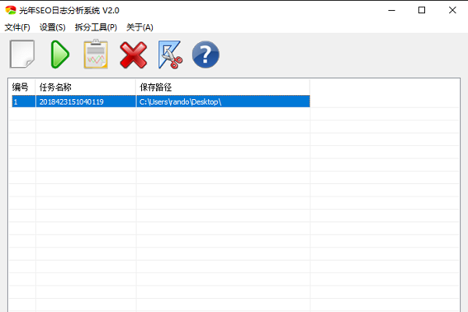Click the app logo in title bar
468x312 pixels.
point(10,10)
